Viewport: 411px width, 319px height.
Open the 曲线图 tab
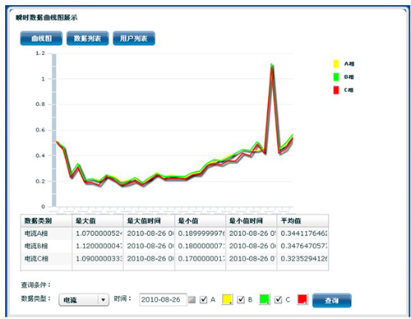tap(41, 39)
